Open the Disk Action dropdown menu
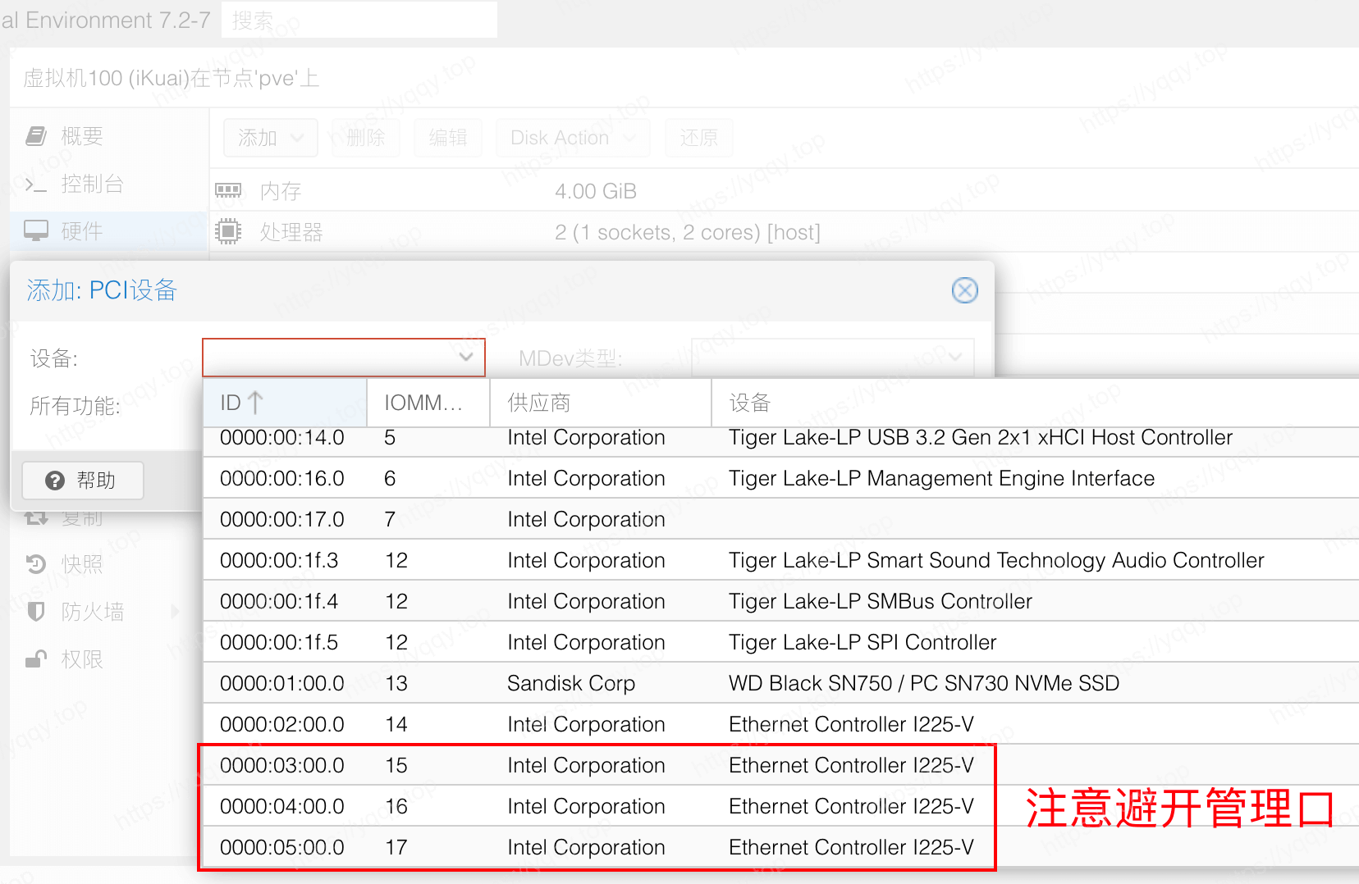The width and height of the screenshot is (1359, 884). coord(572,138)
